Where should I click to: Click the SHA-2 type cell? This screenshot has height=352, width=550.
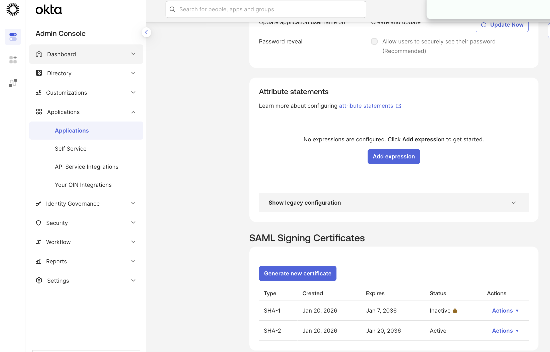272,331
